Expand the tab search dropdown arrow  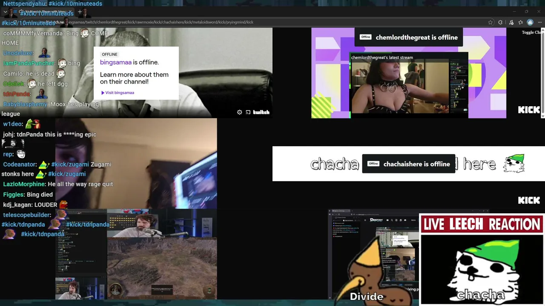point(6,12)
